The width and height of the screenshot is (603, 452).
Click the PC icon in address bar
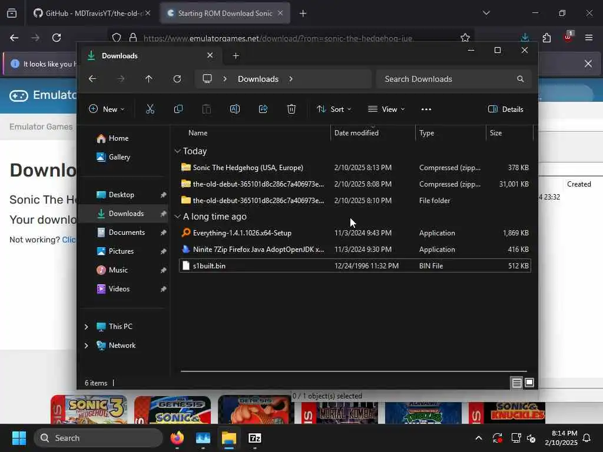tap(207, 79)
